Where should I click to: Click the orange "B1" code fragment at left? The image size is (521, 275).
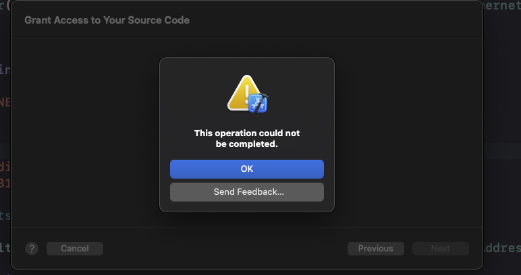coord(5,183)
